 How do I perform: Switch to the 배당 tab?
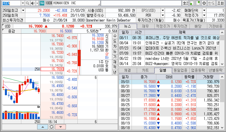pyautogui.click(x=198, y=26)
